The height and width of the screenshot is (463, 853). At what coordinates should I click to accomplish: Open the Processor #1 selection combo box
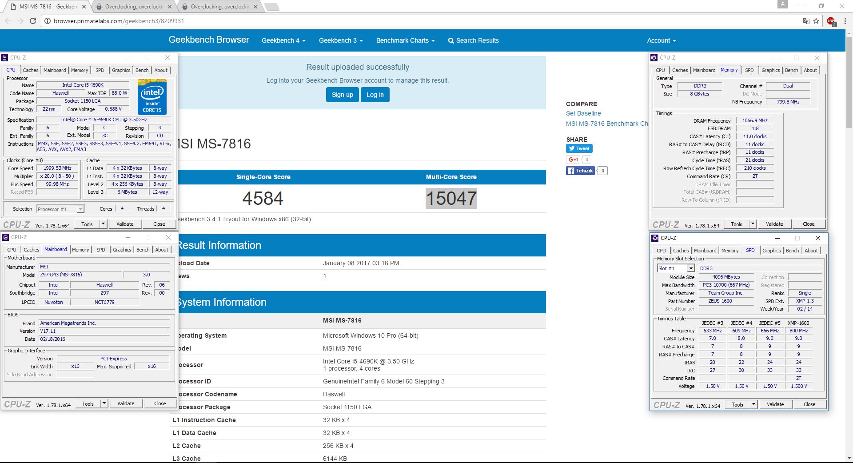pos(60,209)
